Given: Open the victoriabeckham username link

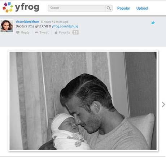Looking at the screenshot, I should tap(27, 22).
